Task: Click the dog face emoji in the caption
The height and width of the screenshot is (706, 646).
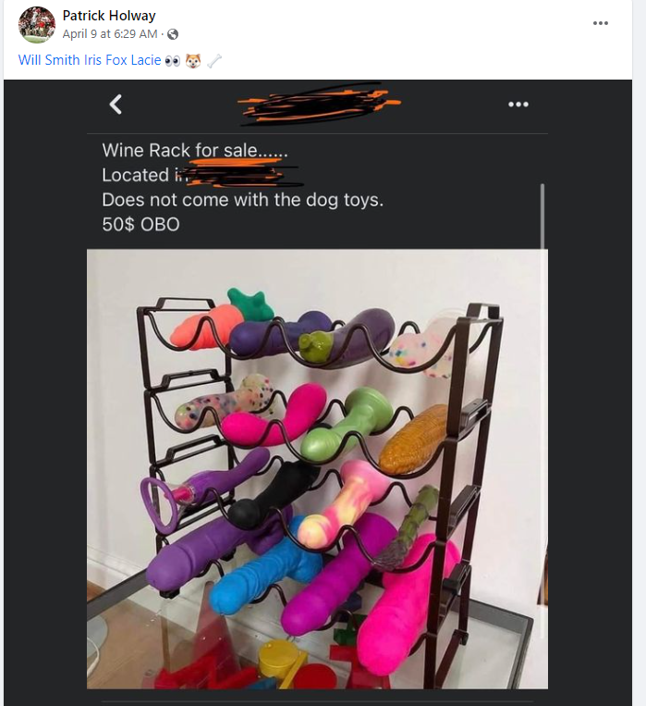Action: pyautogui.click(x=193, y=61)
